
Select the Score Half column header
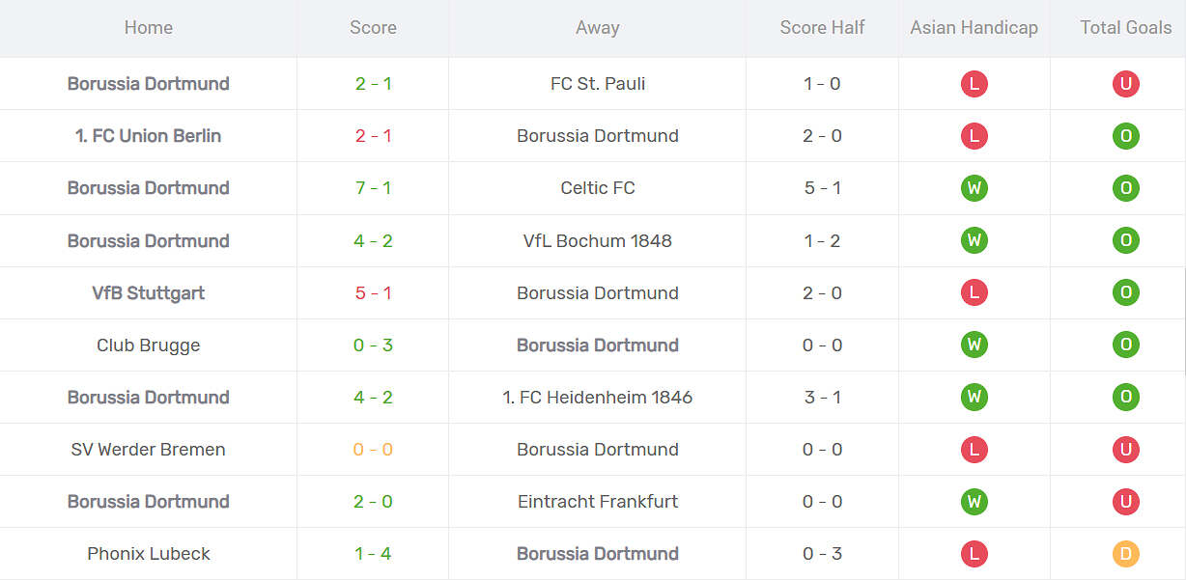coord(821,28)
